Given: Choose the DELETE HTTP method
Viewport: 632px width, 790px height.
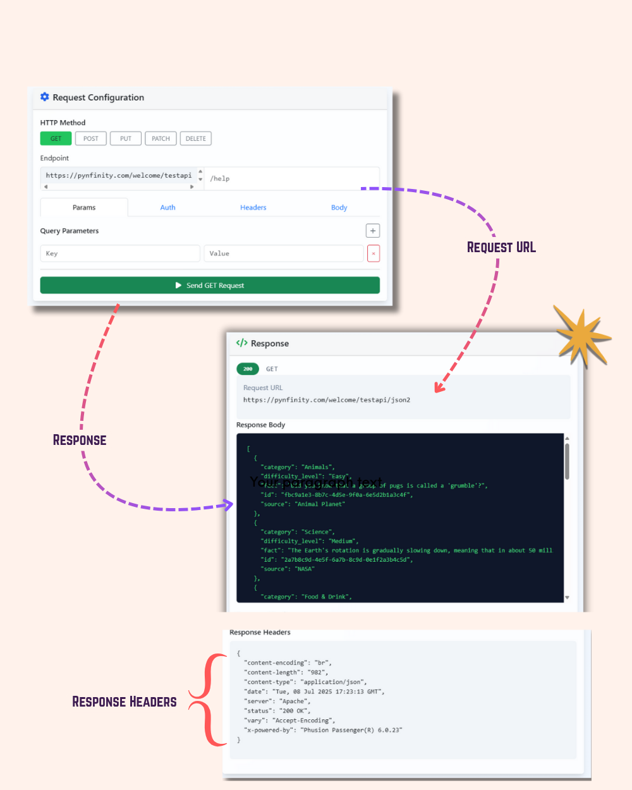Looking at the screenshot, I should tap(196, 138).
